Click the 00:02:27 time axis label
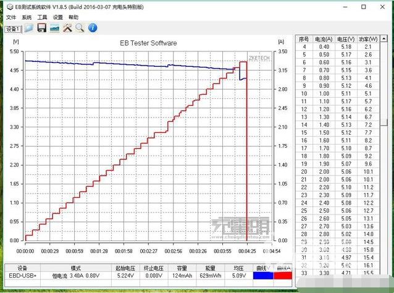This screenshot has width=394, height=293. coord(148,251)
